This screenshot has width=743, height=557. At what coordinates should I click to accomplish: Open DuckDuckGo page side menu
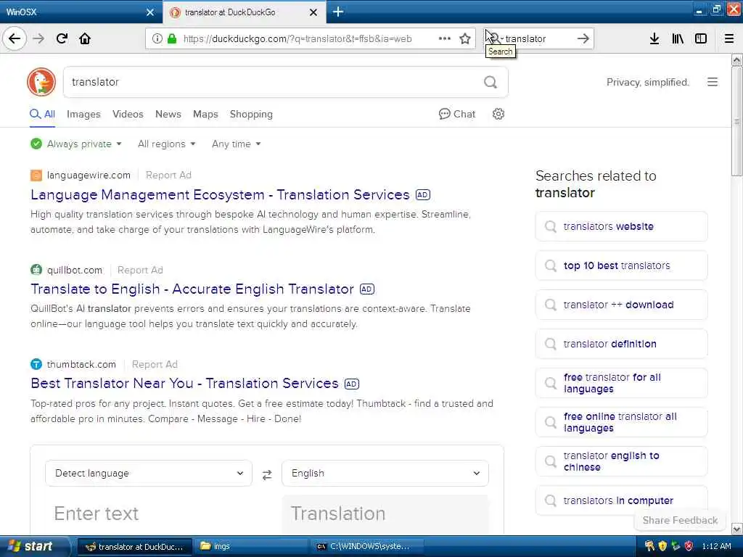(x=713, y=82)
